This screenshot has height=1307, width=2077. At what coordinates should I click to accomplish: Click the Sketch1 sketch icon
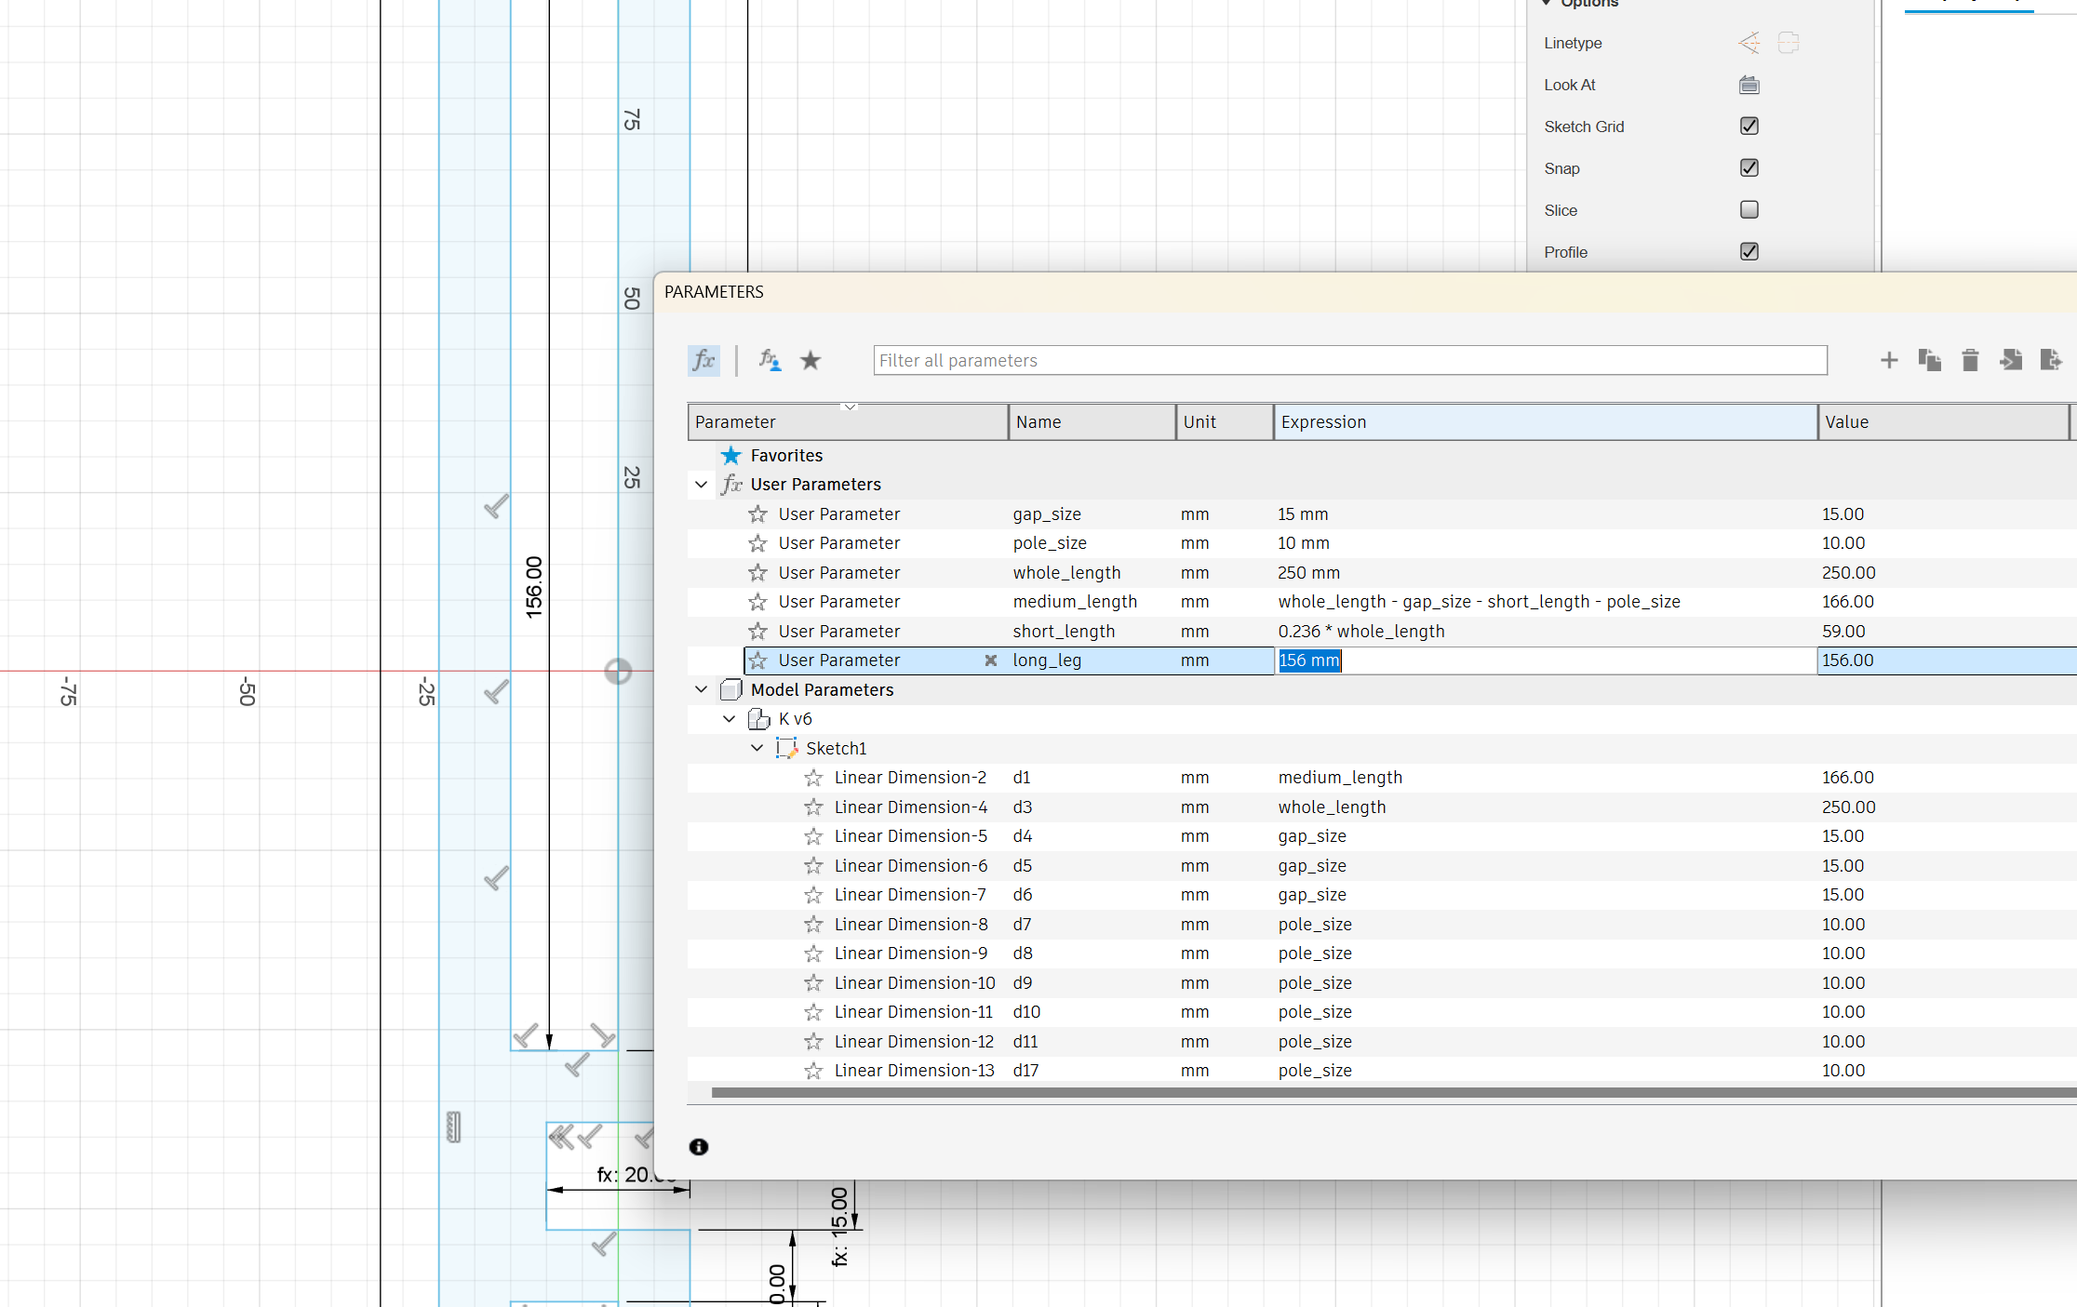pyautogui.click(x=787, y=748)
